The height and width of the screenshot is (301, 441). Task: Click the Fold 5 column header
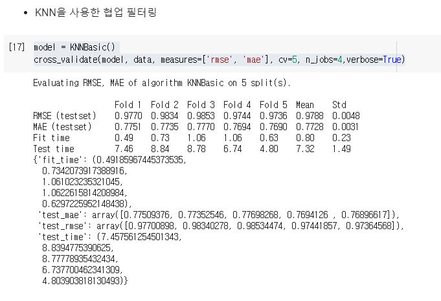click(273, 105)
